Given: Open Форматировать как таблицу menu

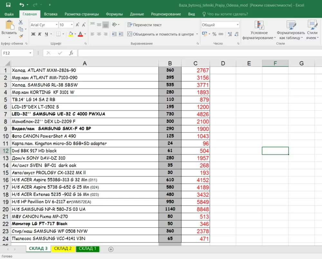Looking at the screenshot, I should (x=291, y=30).
